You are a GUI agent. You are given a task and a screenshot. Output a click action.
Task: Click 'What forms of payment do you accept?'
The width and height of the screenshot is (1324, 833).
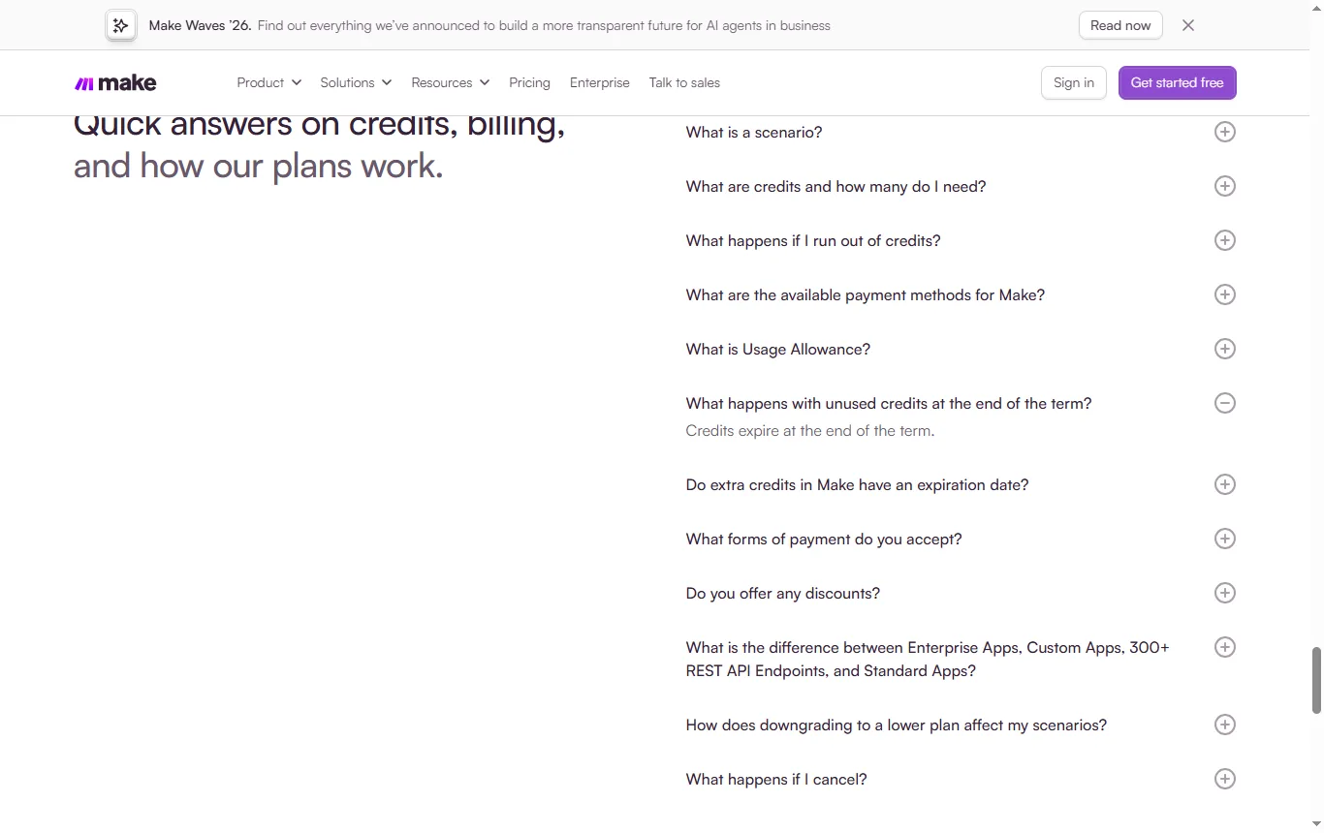point(824,540)
